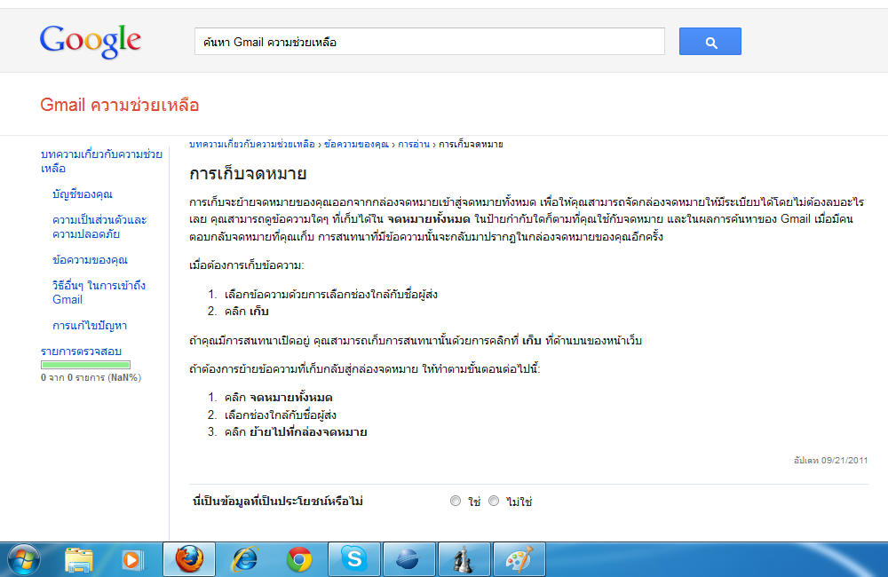Open Paint from the taskbar
888x577 pixels.
(519, 559)
